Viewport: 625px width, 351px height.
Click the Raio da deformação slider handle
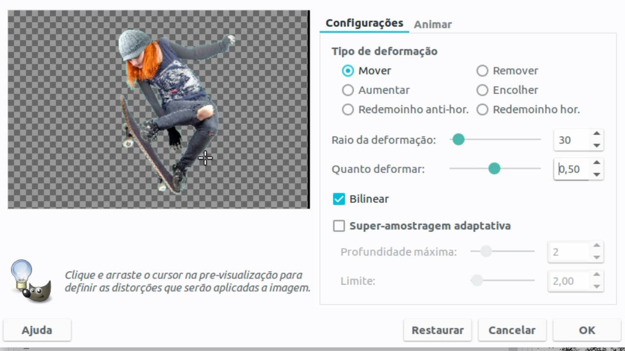pyautogui.click(x=458, y=140)
